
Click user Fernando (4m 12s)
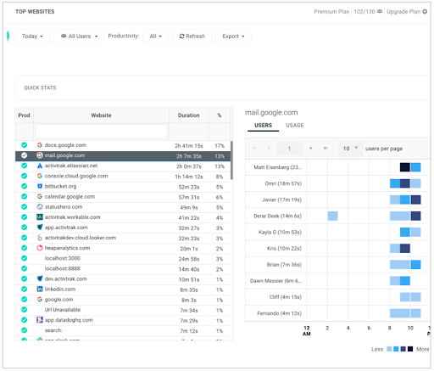click(279, 313)
